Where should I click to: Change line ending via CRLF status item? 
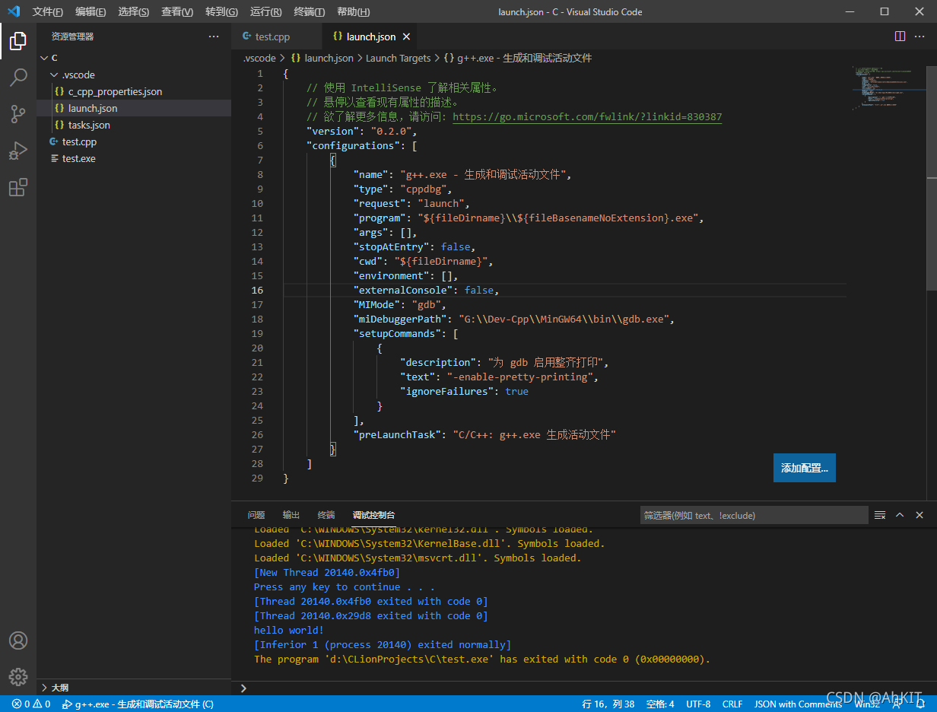732,704
